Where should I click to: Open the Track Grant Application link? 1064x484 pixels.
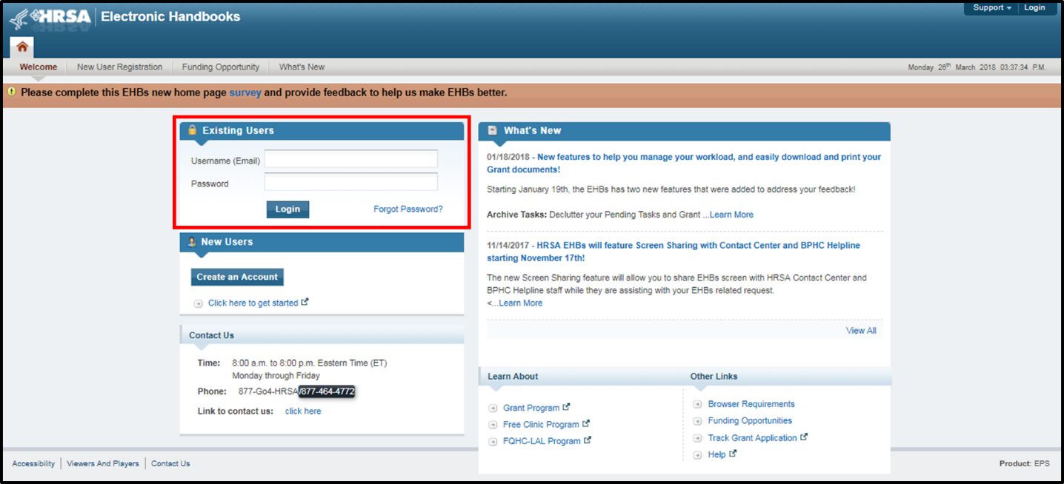pos(753,438)
